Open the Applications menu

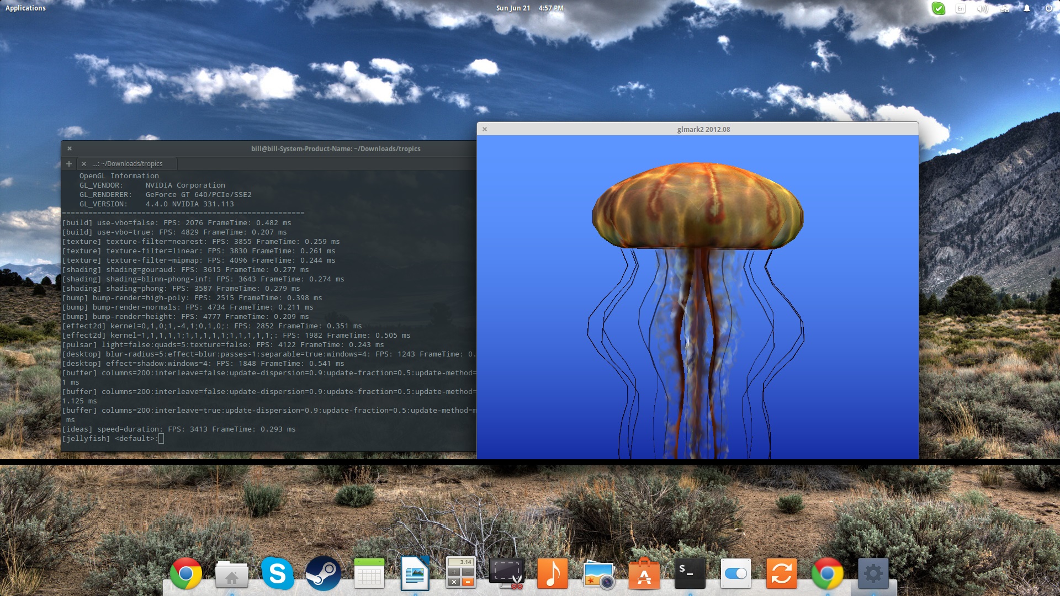pos(25,8)
